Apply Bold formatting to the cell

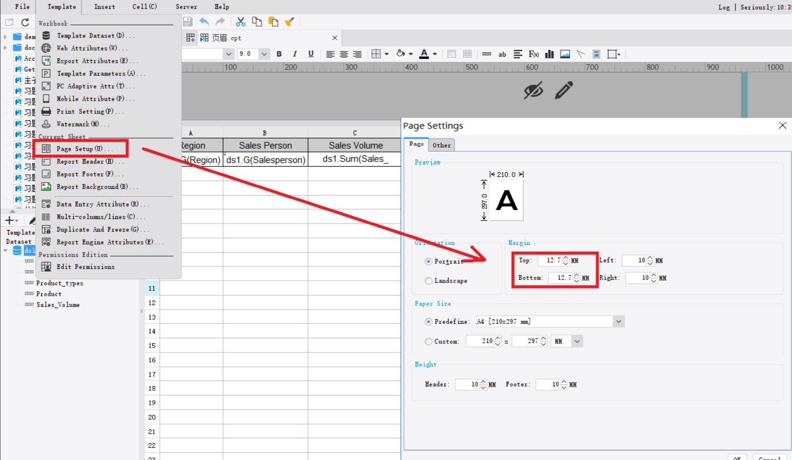pyautogui.click(x=279, y=54)
